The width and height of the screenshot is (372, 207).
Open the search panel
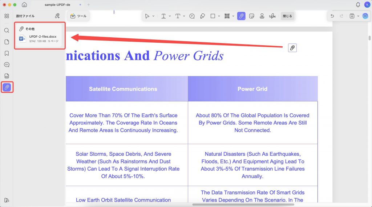pos(7,30)
